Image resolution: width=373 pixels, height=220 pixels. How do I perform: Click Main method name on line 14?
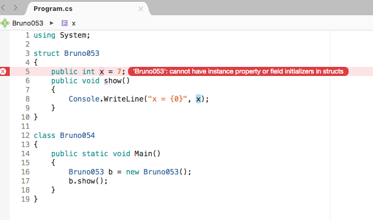pos(143,154)
